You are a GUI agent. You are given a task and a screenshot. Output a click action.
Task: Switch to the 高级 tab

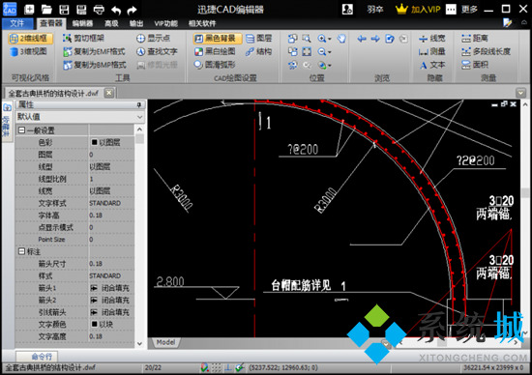click(111, 23)
